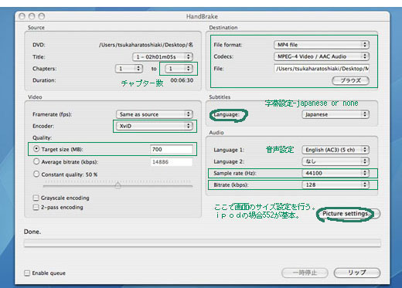The image size is (402, 288).
Task: Click the Constant quality: 50 % label
Action: 70,174
